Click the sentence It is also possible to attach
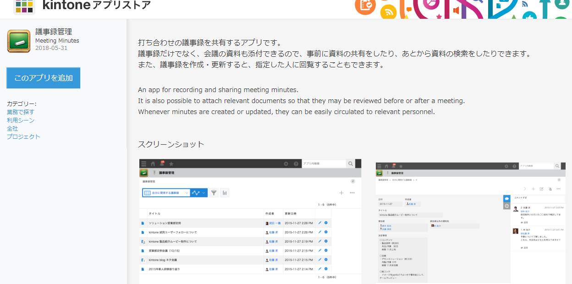This screenshot has width=572, height=284. coord(302,101)
